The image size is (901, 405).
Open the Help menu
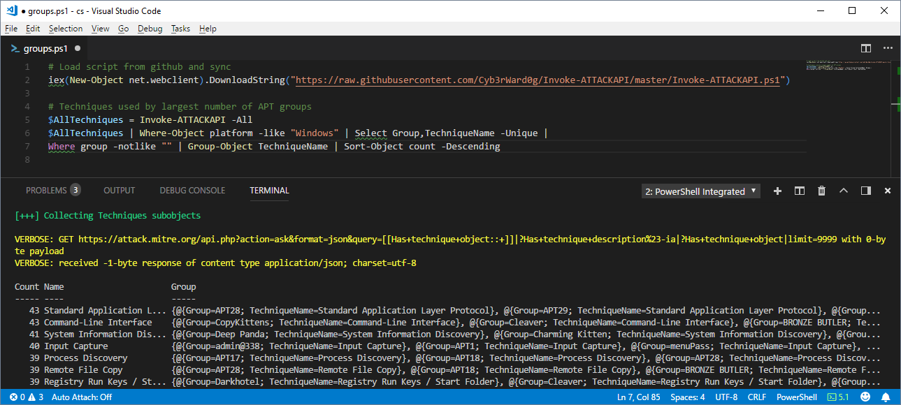208,29
